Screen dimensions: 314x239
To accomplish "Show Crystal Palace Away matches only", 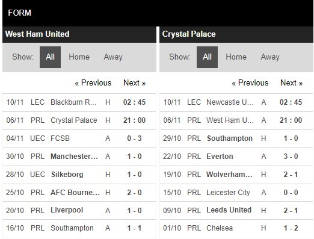I will [x=270, y=57].
